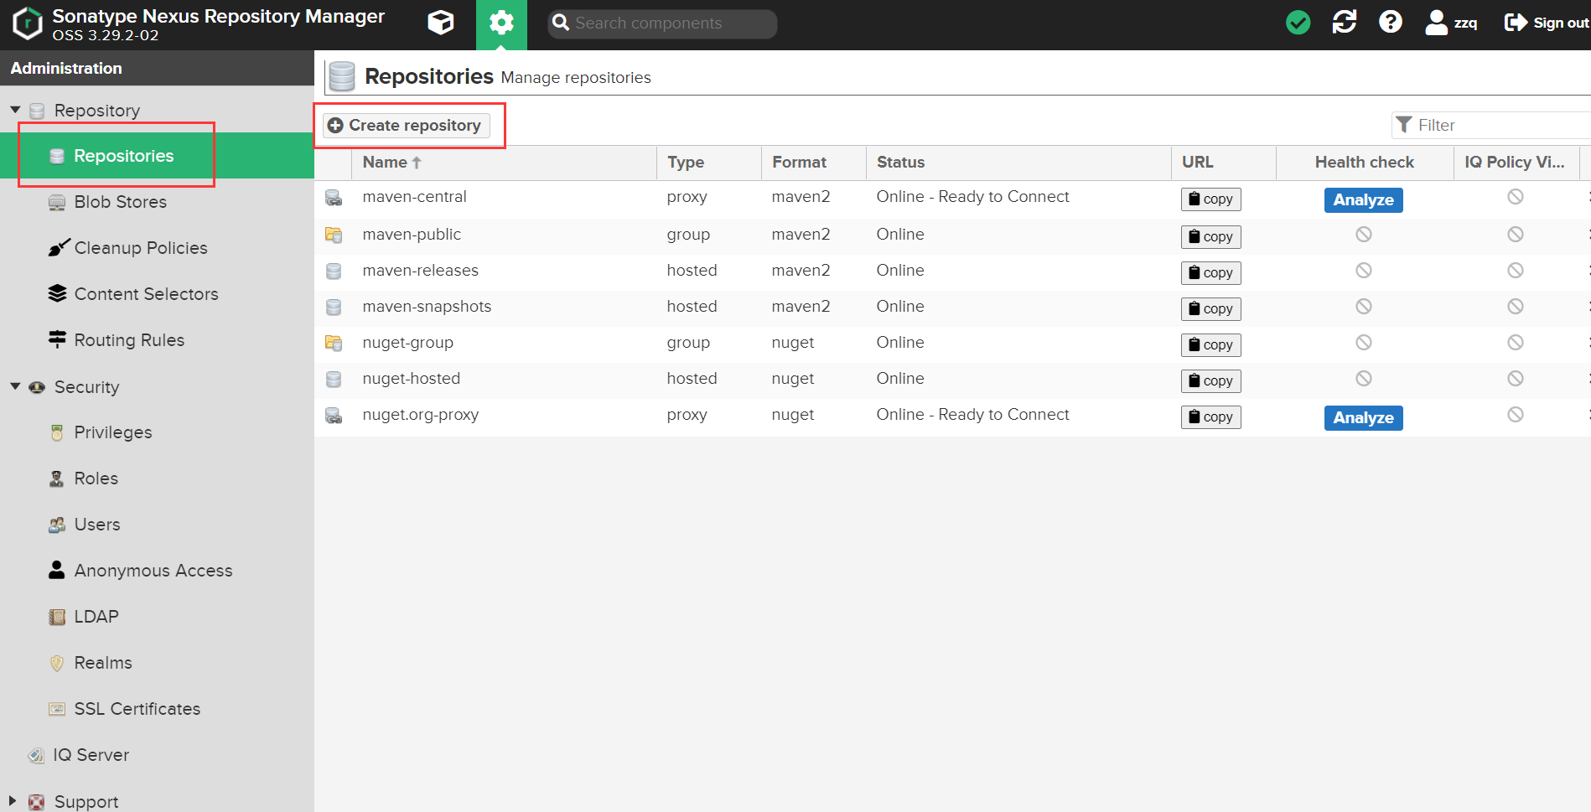Screen dimensions: 1591x812
Task: Expand the Support tree section
Action: click(13, 800)
